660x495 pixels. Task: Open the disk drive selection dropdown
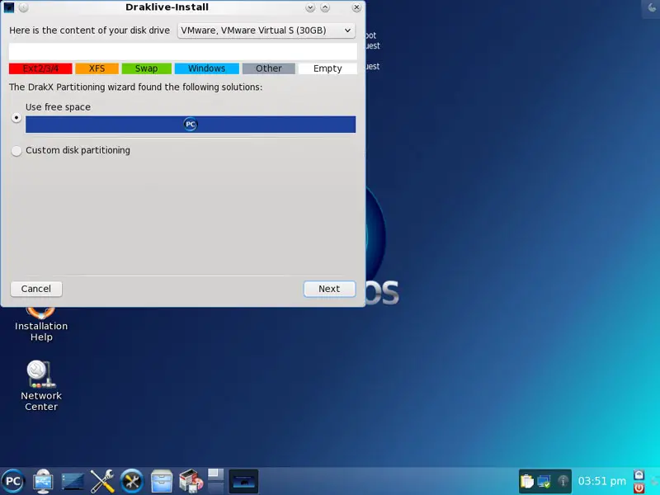pyautogui.click(x=266, y=31)
